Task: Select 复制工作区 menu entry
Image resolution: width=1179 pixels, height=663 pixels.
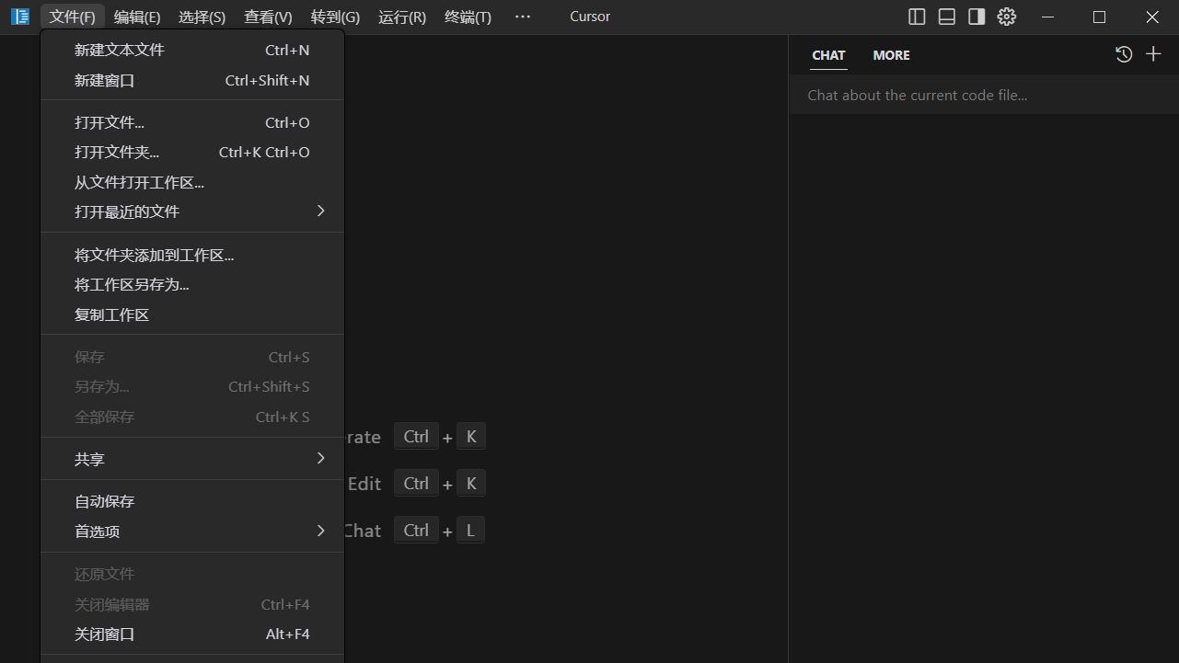Action: [x=192, y=314]
